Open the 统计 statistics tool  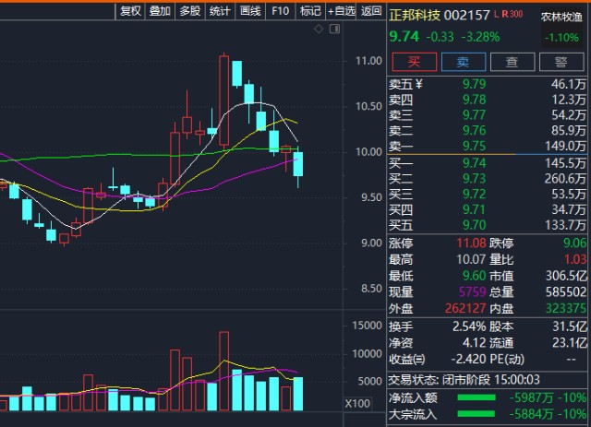point(220,11)
